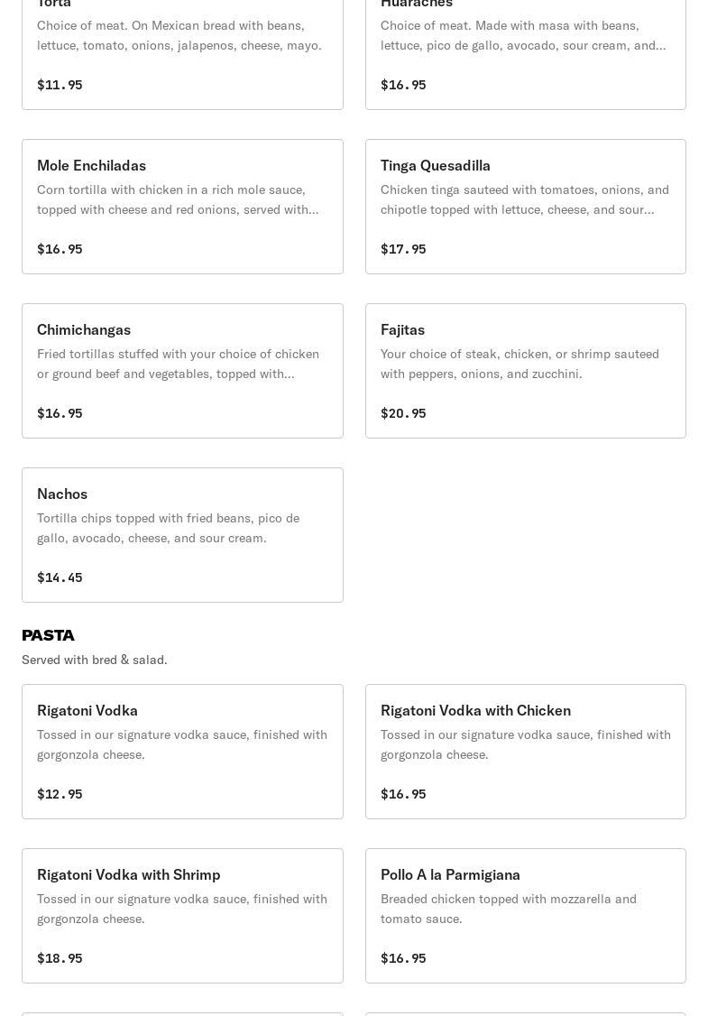Click the $17.95 Tinga Quesadilla price

pyautogui.click(x=403, y=249)
